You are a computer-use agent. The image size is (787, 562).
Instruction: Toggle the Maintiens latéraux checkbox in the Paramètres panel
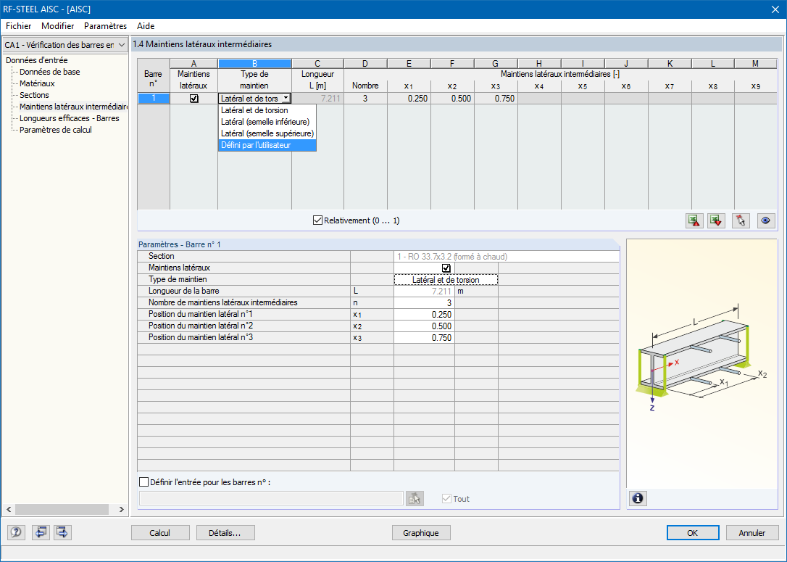click(446, 268)
